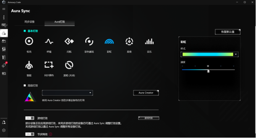256x138 pixels.
Task: Click the Aura Creator rainbow triangle logo
Action: click(30, 97)
